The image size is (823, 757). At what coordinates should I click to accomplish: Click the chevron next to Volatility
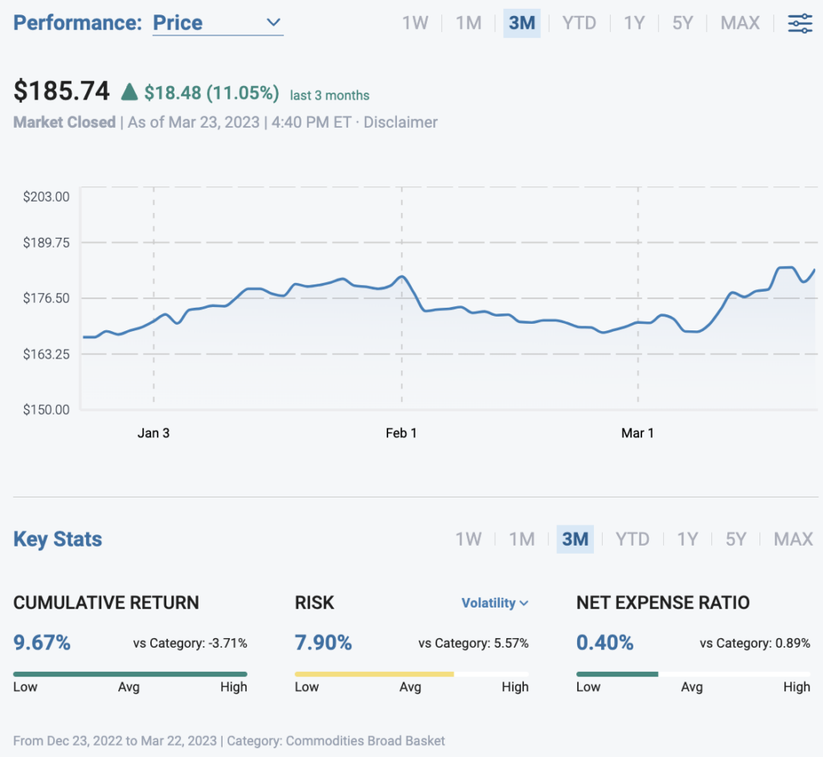(x=524, y=604)
